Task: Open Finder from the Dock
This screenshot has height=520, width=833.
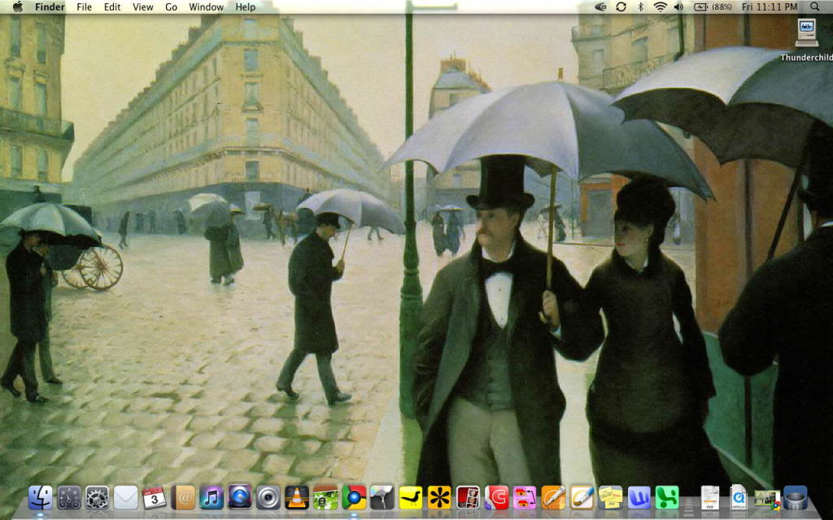Action: (41, 498)
